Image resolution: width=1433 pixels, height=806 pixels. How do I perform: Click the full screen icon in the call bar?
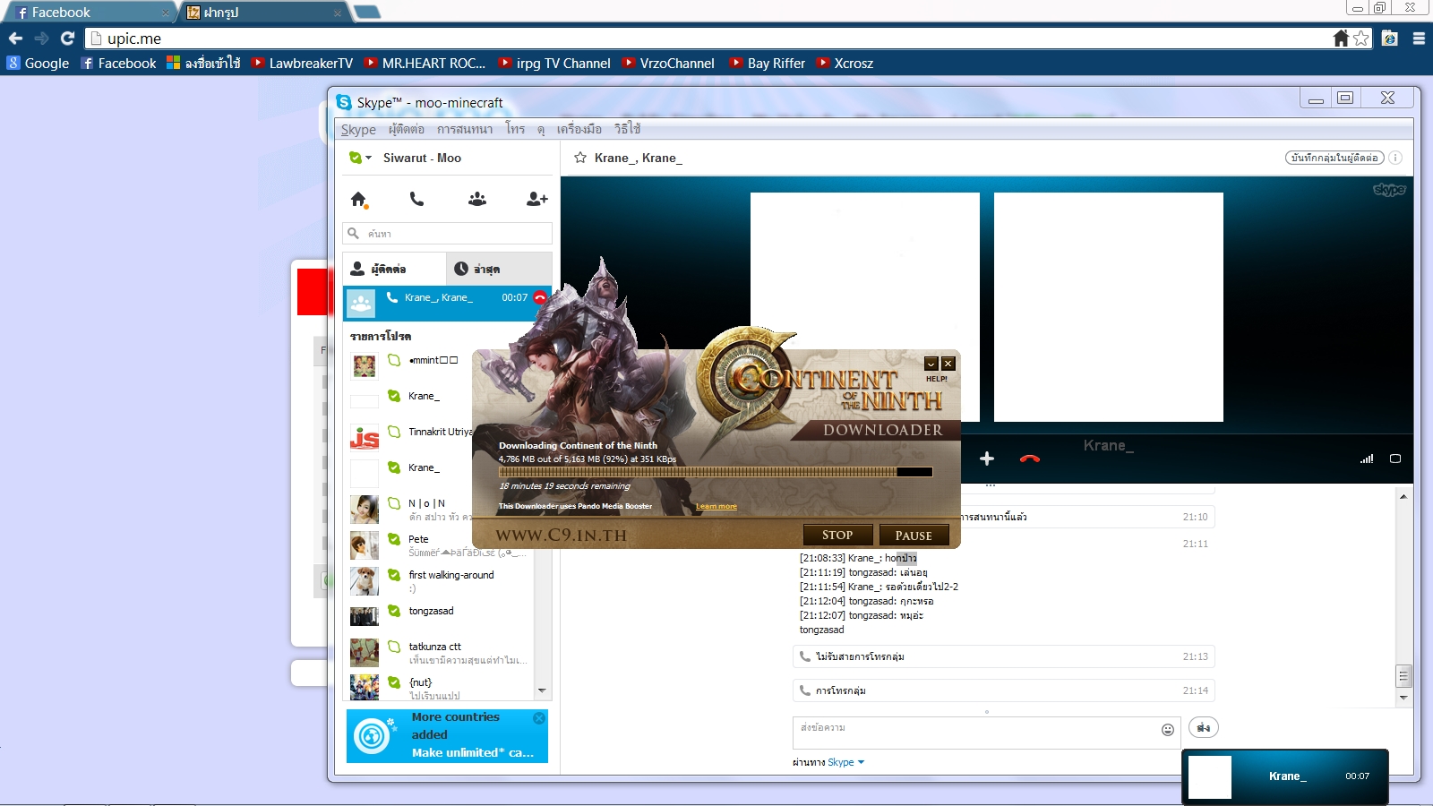(1394, 459)
